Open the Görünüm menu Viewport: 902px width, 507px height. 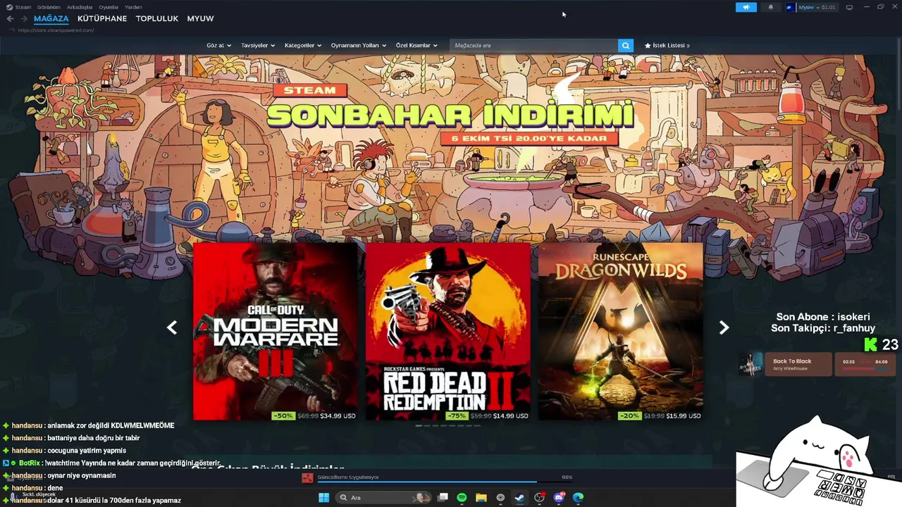(x=49, y=7)
